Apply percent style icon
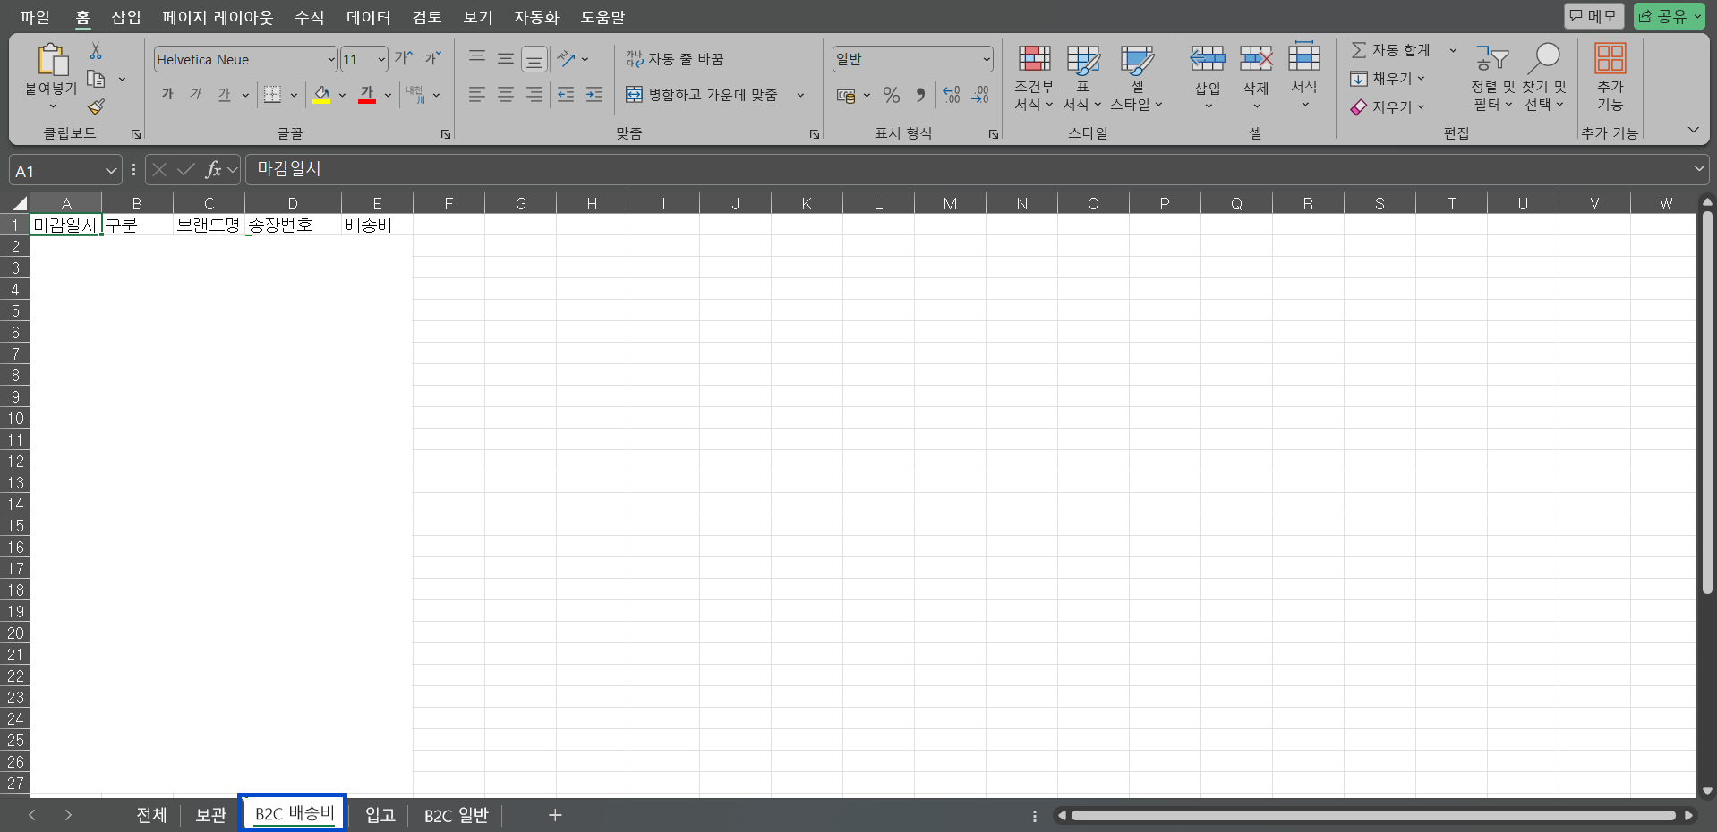 (x=892, y=95)
